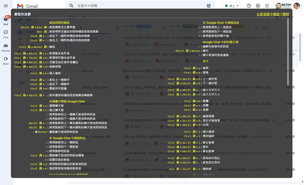Click the 捨棄草稿 shortcut row
The width and height of the screenshot is (304, 185).
(37, 66)
